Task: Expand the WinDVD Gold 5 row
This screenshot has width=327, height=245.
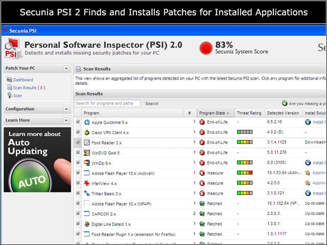Action: 78,152
